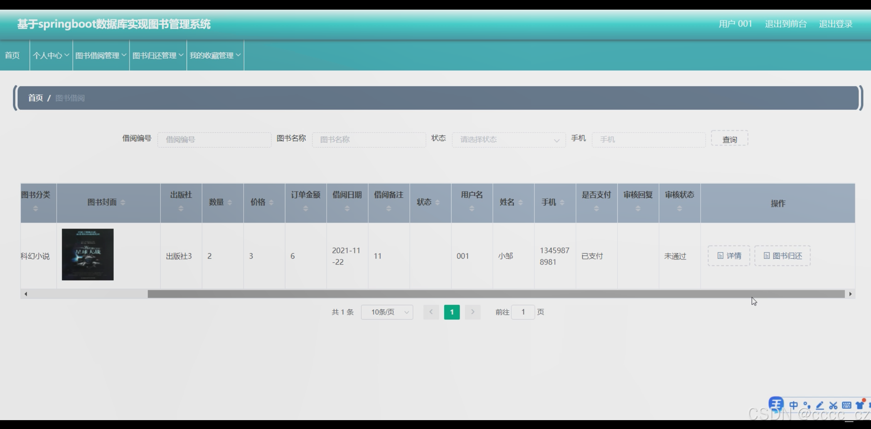Toggle IME Chinese/English 中 mode
Image resolution: width=871 pixels, height=429 pixels.
(x=794, y=405)
